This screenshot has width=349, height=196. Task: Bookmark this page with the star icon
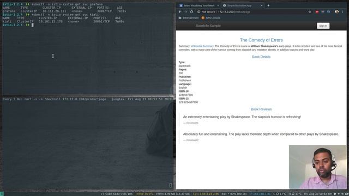[x=310, y=12]
